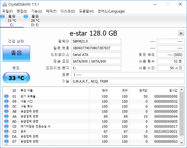Click status circle for ID E7 row
This screenshot has height=148, width=187.
[6, 141]
